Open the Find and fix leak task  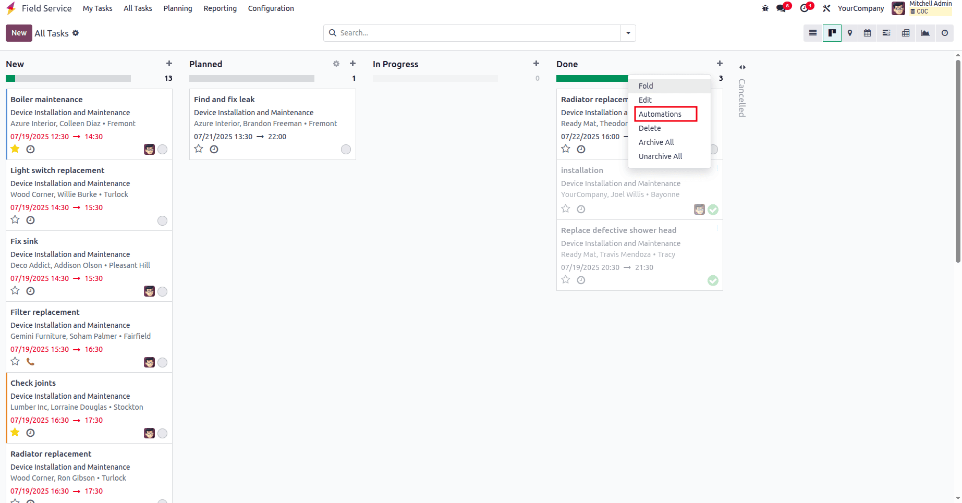pyautogui.click(x=273, y=124)
